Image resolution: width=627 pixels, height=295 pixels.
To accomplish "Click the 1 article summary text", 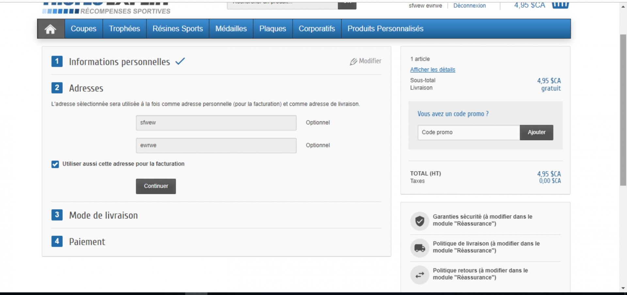I will [420, 59].
